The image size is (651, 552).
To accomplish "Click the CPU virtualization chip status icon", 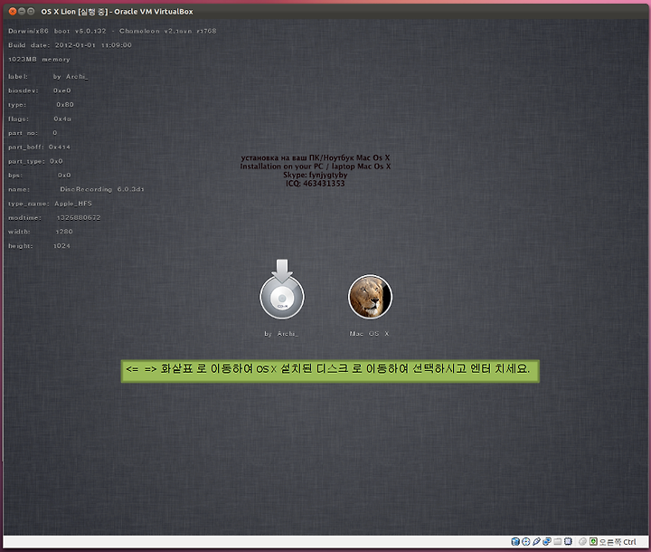I will [568, 542].
